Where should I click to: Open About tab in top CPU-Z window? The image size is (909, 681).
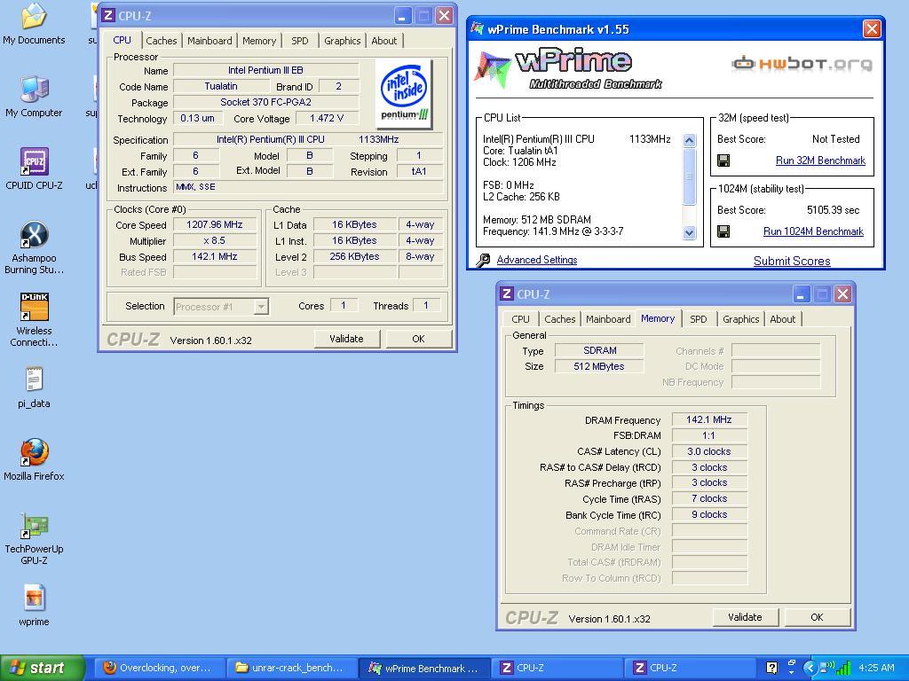click(x=384, y=41)
